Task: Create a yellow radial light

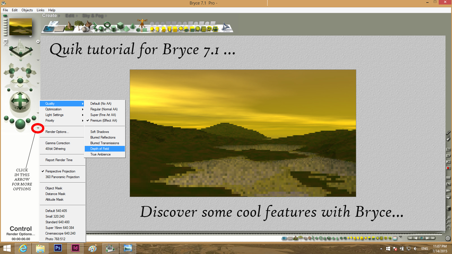Action: pos(152,29)
